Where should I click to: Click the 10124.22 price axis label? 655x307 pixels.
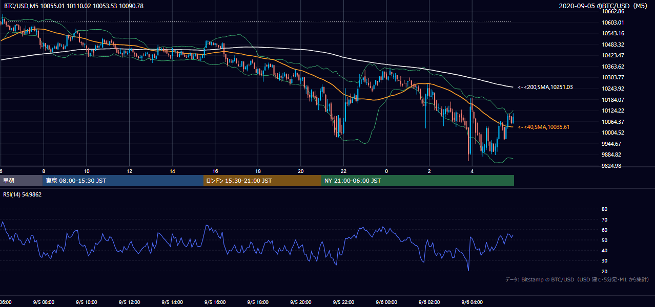613,111
